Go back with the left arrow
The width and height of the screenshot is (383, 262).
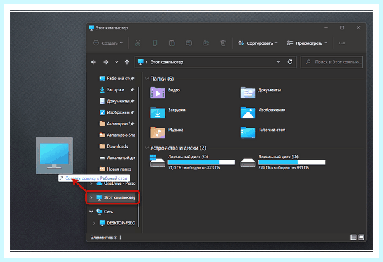coord(93,62)
